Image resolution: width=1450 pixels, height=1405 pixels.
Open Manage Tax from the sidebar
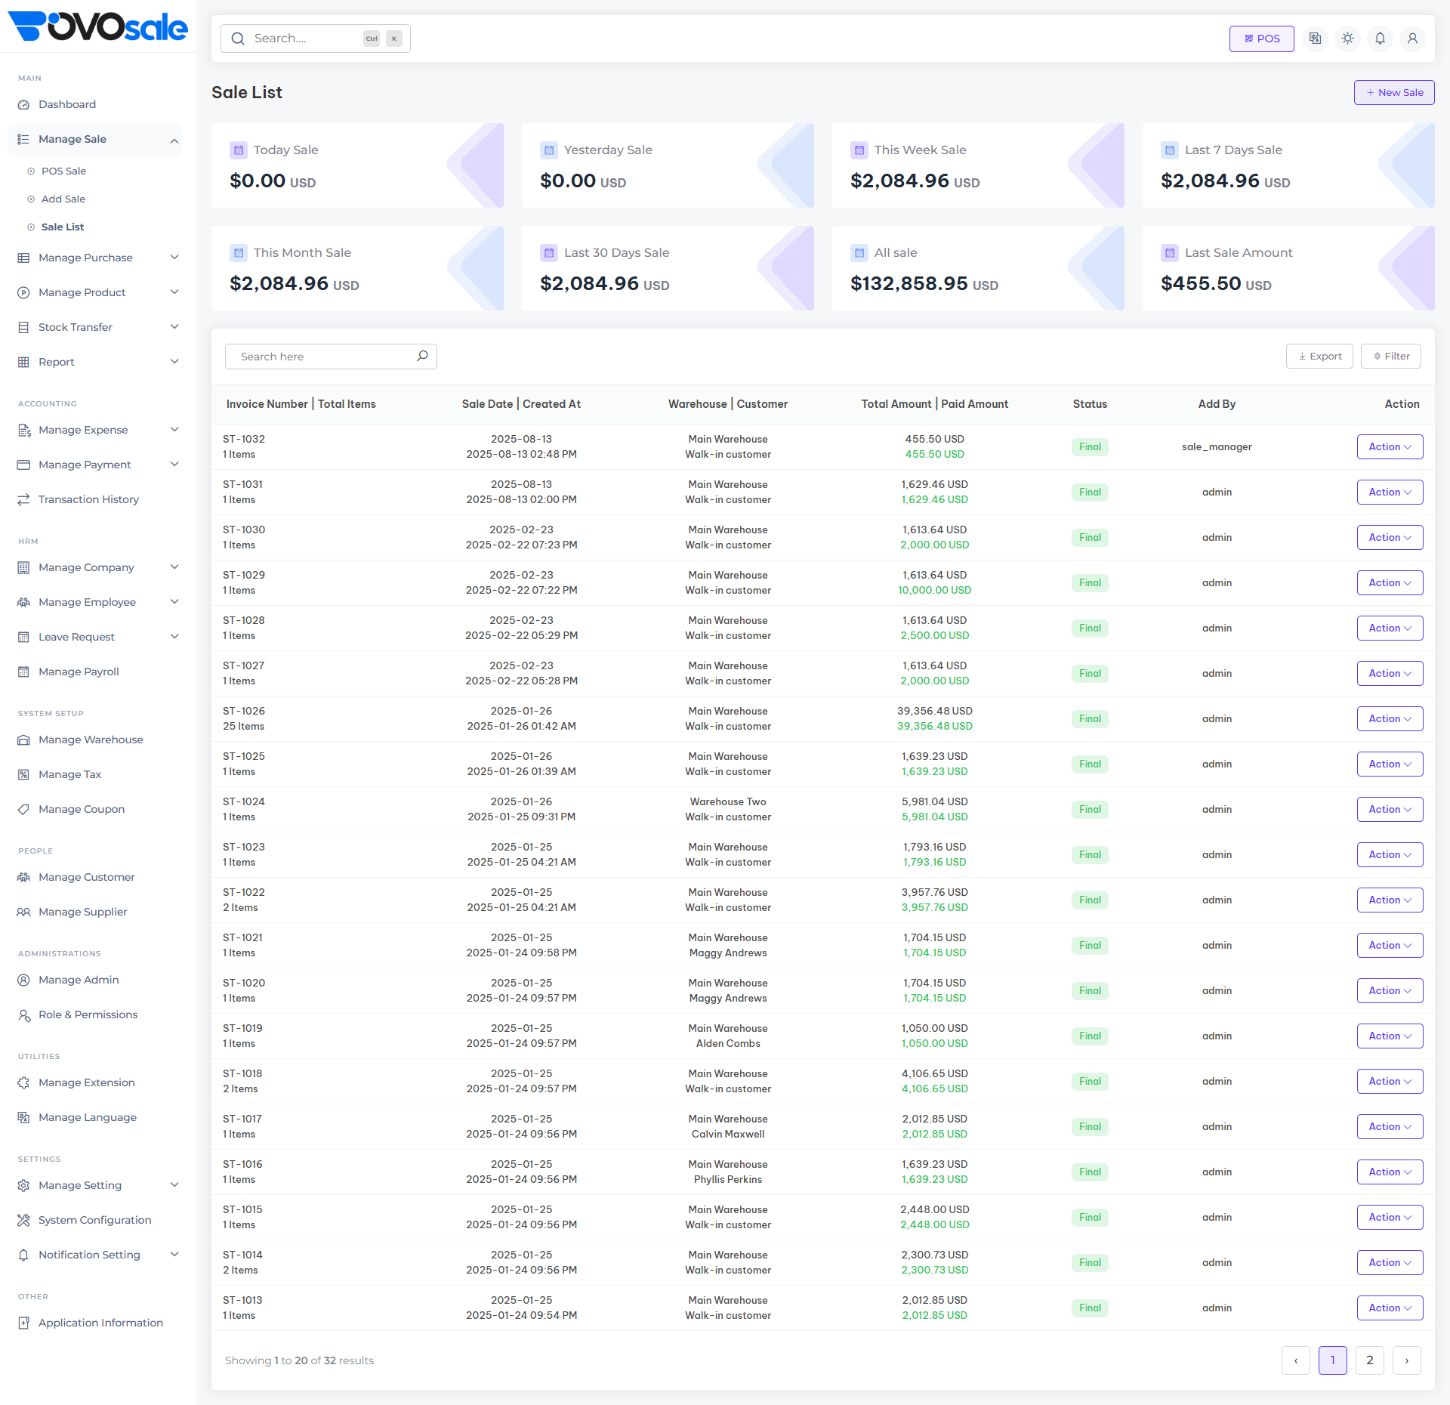click(69, 774)
